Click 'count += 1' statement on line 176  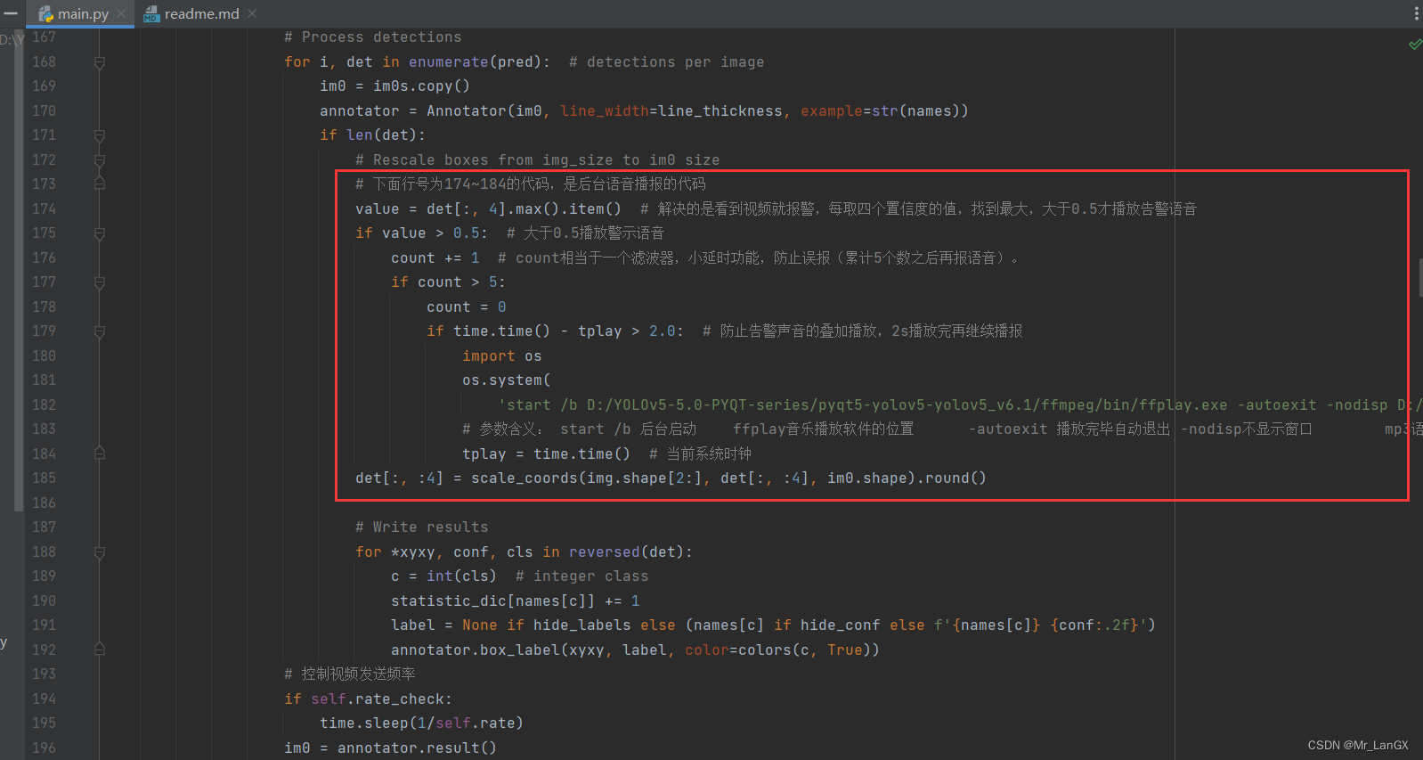tap(435, 258)
